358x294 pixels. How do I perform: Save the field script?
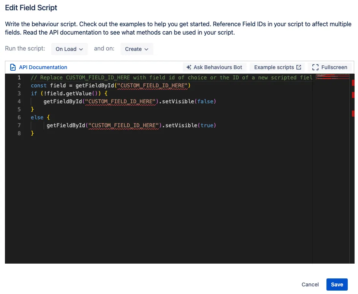tap(337, 285)
